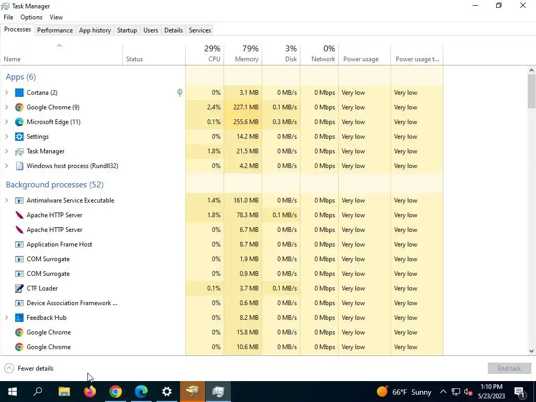Expand the Settings process group
536x402 pixels.
coord(6,137)
